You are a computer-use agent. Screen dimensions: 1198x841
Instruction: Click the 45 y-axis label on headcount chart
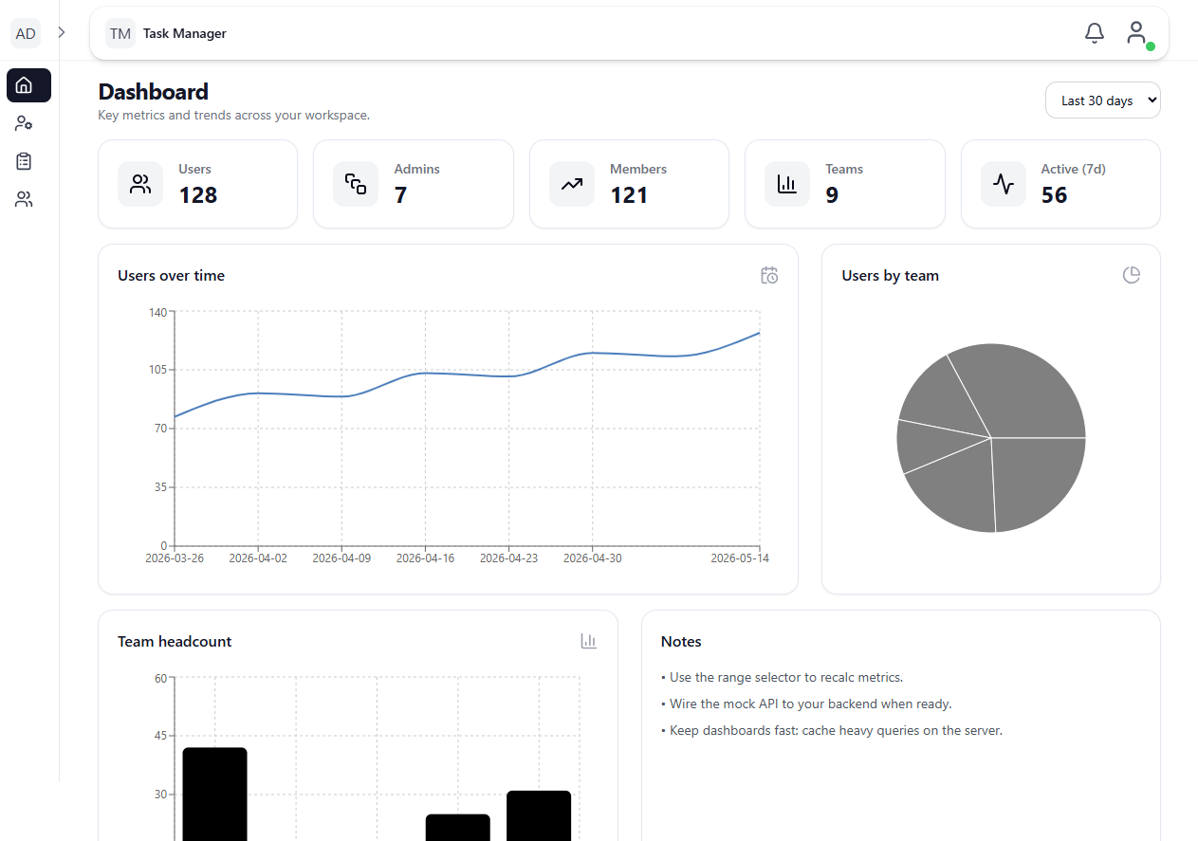coord(160,736)
